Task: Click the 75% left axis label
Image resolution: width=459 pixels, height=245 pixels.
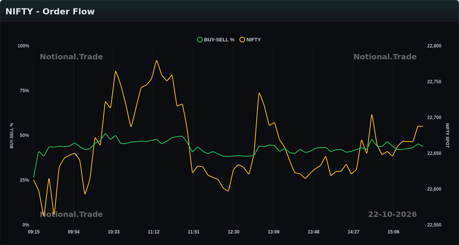Action: (x=24, y=91)
